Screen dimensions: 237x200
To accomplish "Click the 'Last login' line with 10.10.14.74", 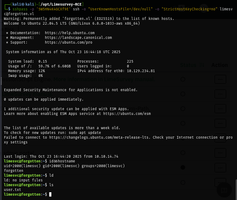I will (x=61, y=156).
